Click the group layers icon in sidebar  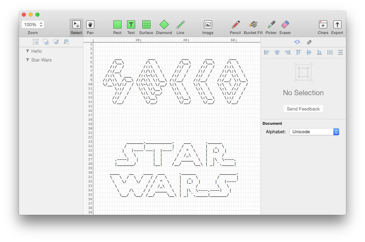click(x=36, y=42)
